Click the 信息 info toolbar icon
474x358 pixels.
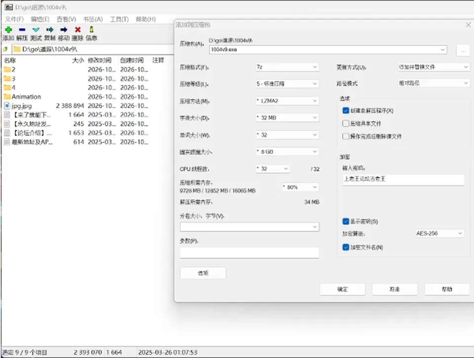point(92,29)
